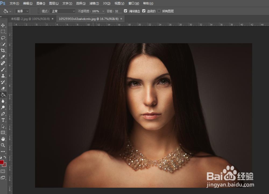Open the Photoshop Ps logo menu
The height and width of the screenshot is (194, 269).
pos(3,3)
